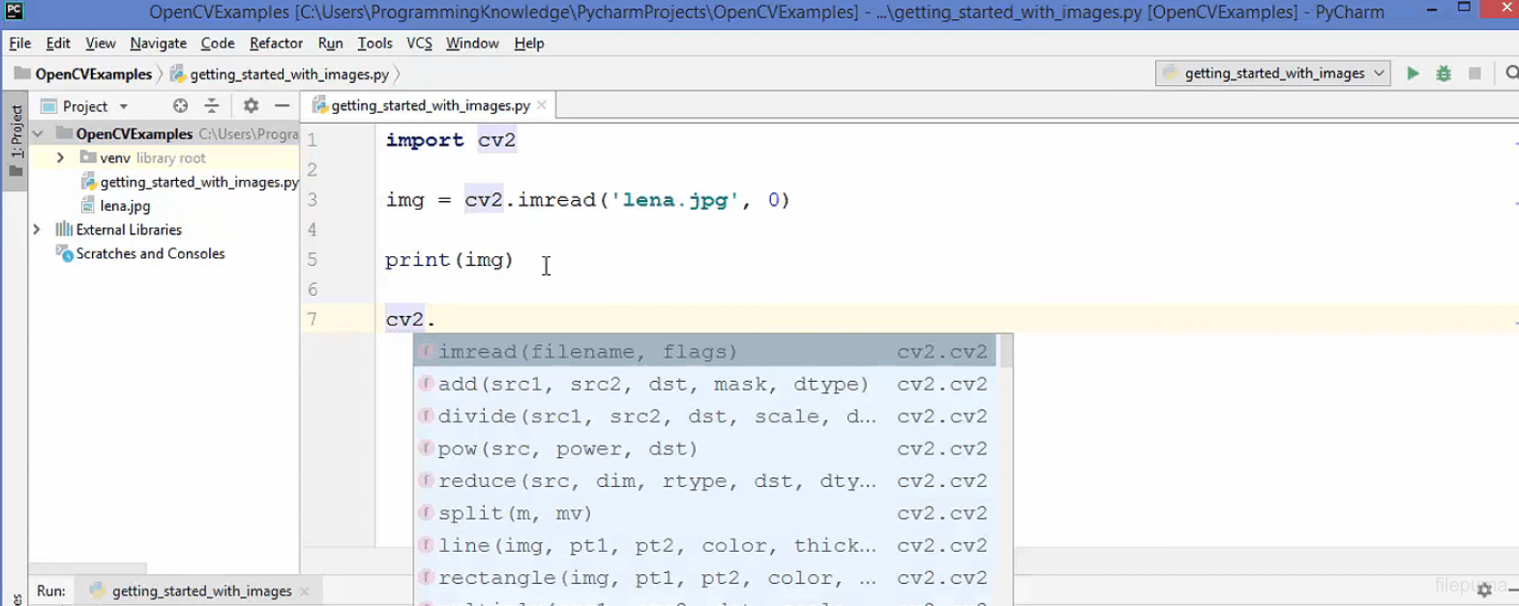Screen dimensions: 1519x606
Task: Click the autocomplete popup scrollbar
Action: [x=1006, y=352]
